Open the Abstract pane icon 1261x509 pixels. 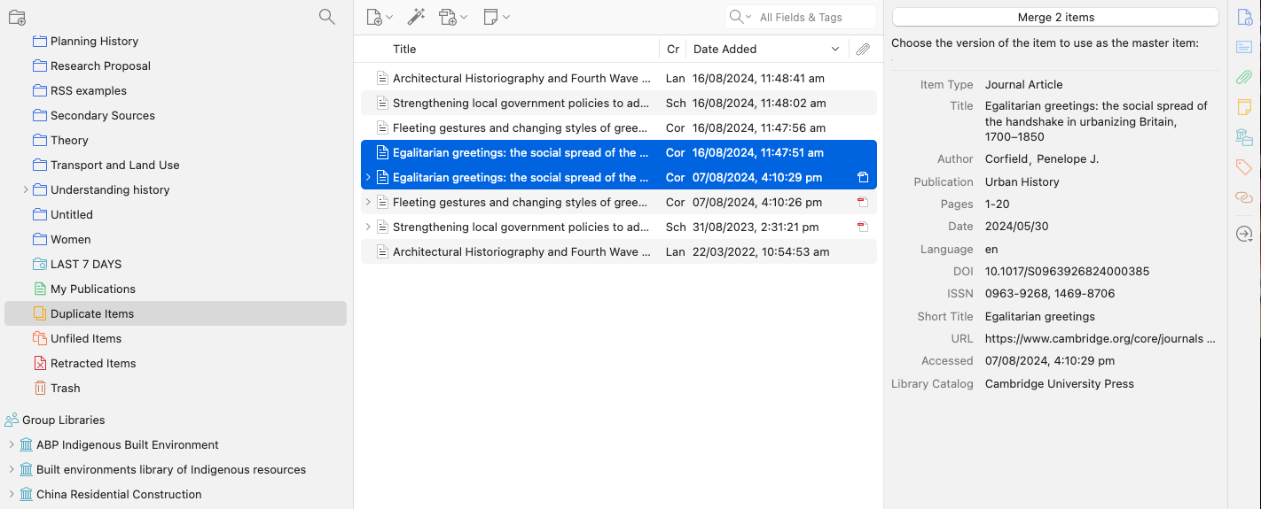coord(1244,47)
